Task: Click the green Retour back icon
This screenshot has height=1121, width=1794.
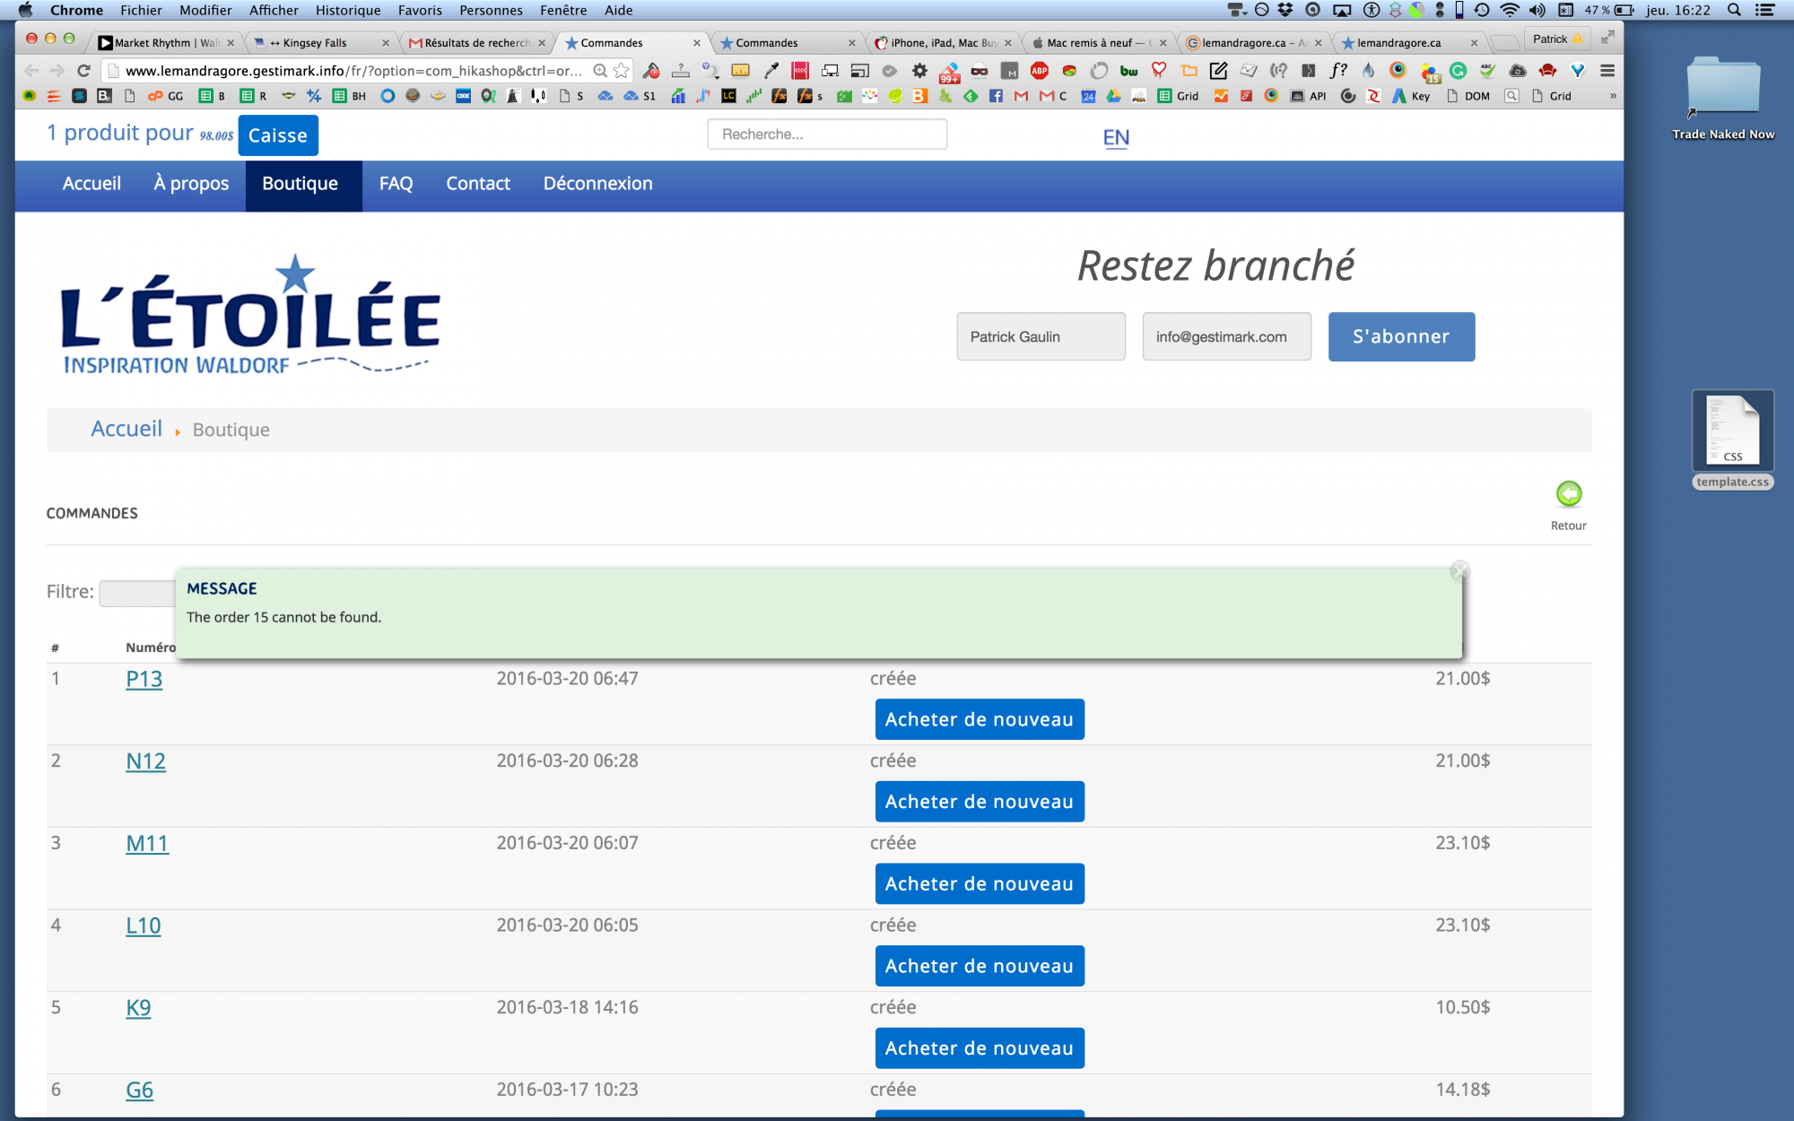Action: 1568,494
